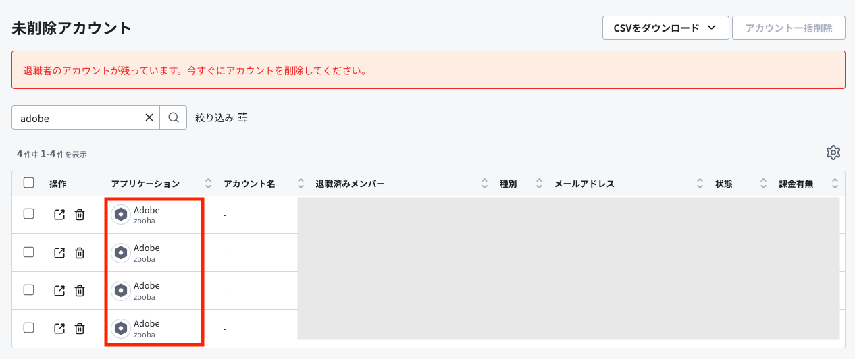Run the search with the magnifier icon
The image size is (855, 359).
[174, 117]
